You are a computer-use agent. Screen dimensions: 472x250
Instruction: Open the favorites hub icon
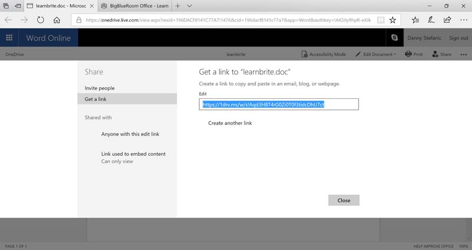(x=415, y=20)
